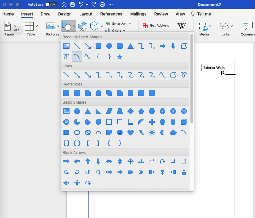Image resolution: width=255 pixels, height=218 pixels.
Task: Open the Draw tab
Action: 45,14
